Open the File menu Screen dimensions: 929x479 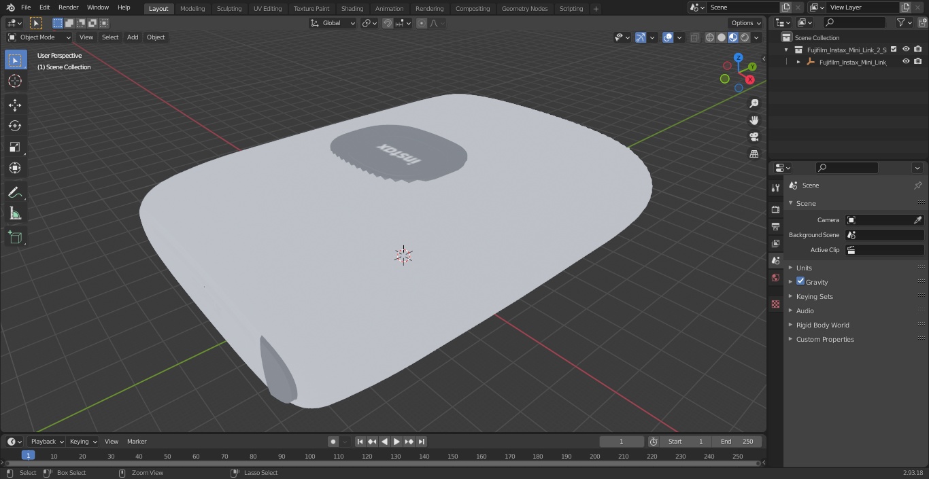click(26, 7)
